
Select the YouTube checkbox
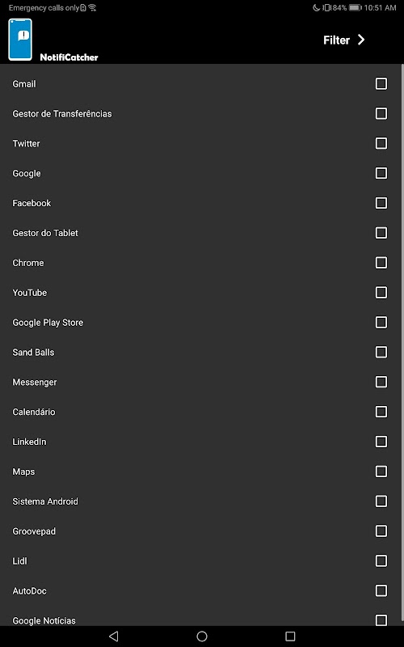pos(381,293)
